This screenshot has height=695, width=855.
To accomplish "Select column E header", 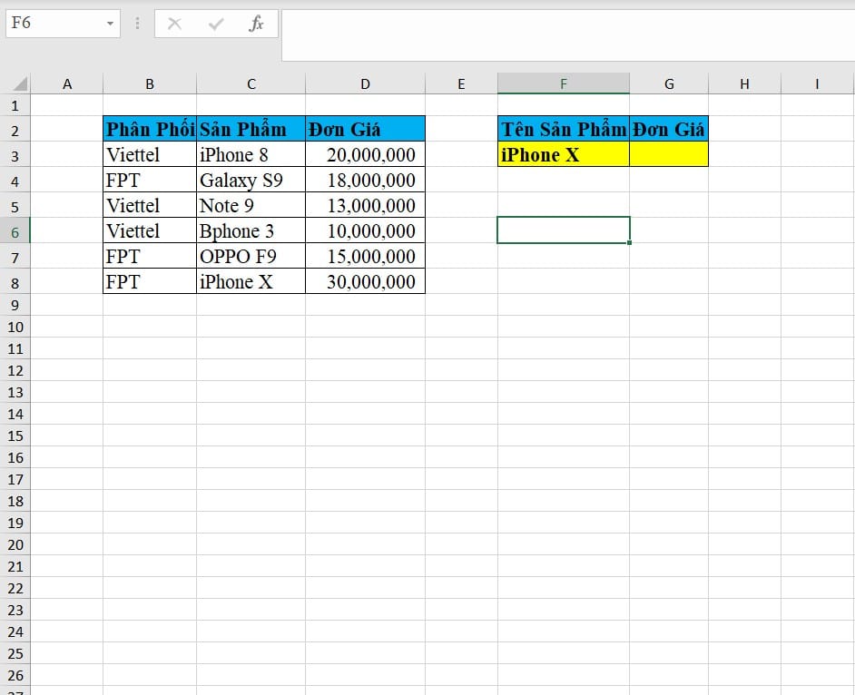I will coord(461,84).
